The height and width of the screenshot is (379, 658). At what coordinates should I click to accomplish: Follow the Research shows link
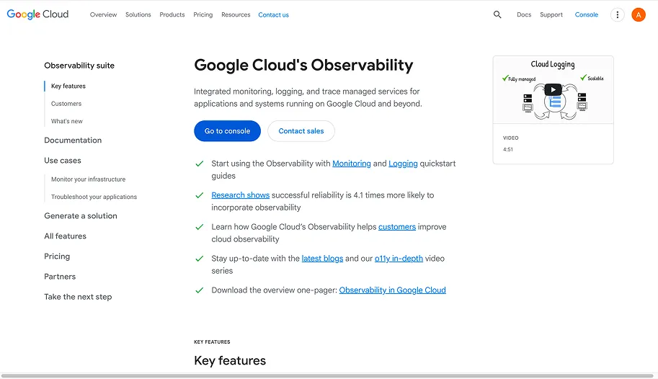click(x=241, y=195)
